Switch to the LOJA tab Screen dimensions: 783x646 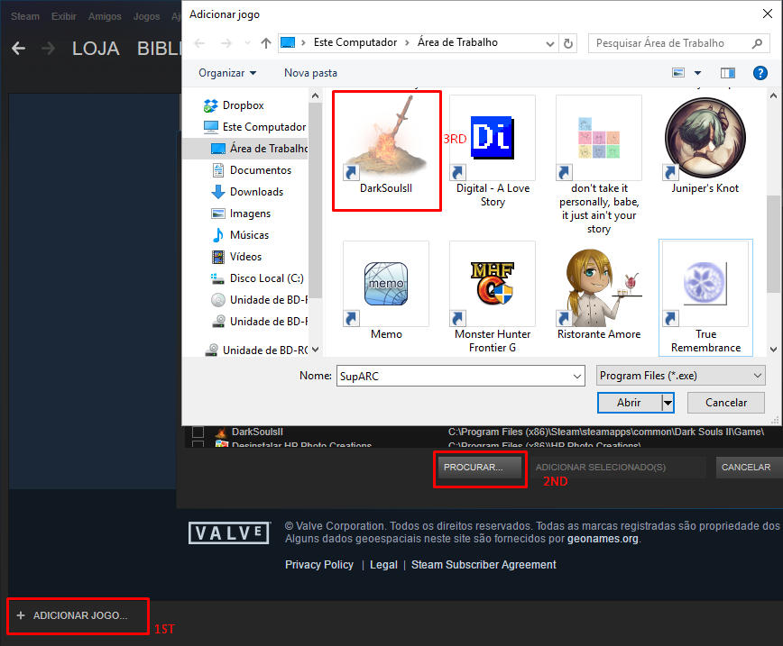coord(96,49)
